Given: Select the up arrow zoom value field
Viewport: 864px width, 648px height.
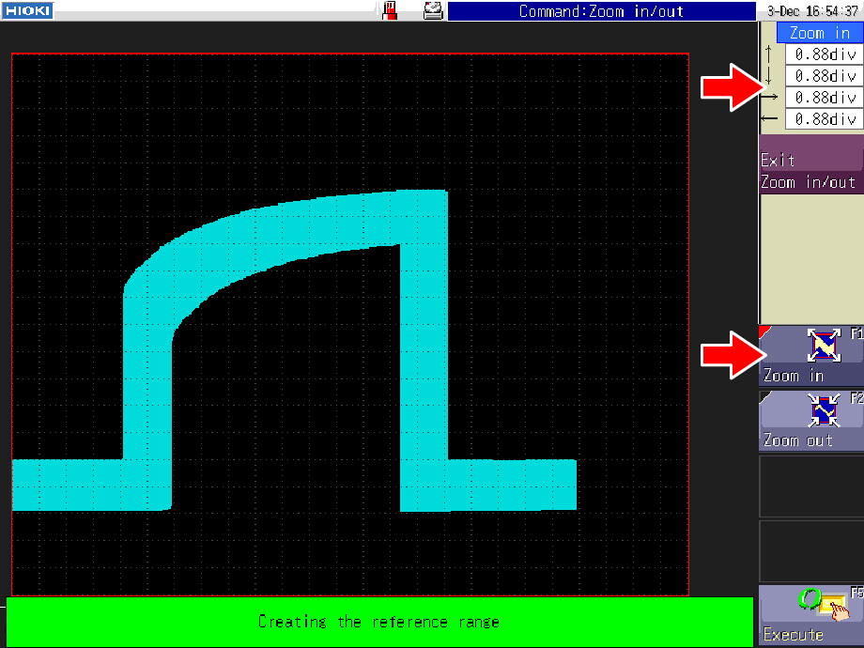Looking at the screenshot, I should point(824,54).
